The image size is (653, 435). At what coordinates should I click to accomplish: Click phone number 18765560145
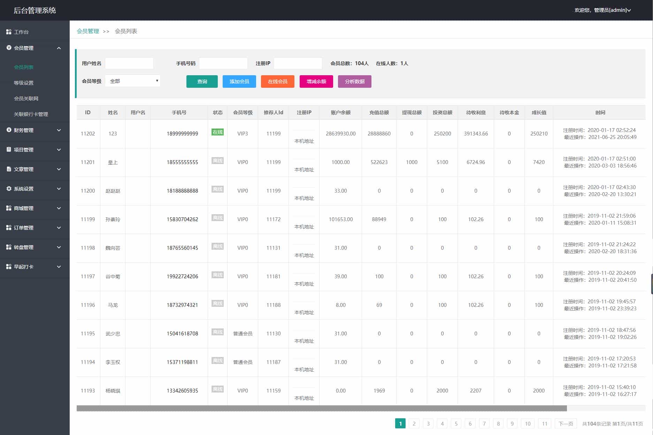click(x=182, y=248)
